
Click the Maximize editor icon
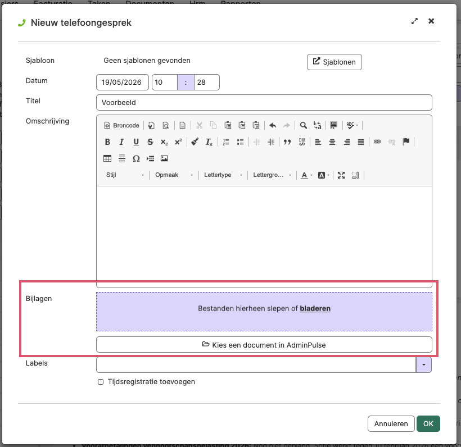tap(341, 175)
